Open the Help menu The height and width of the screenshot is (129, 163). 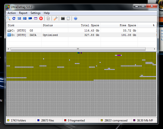(47, 13)
